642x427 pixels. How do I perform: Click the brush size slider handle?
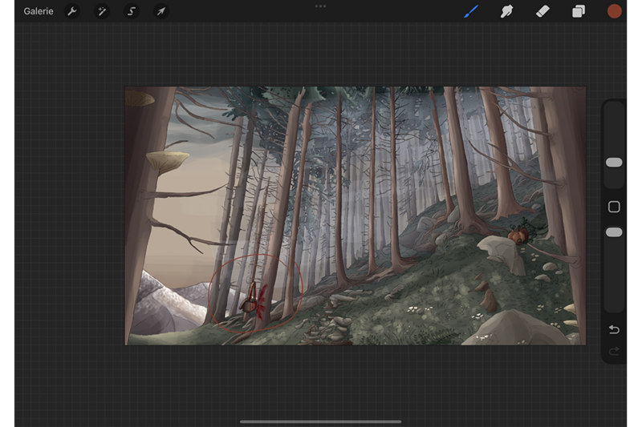click(614, 163)
